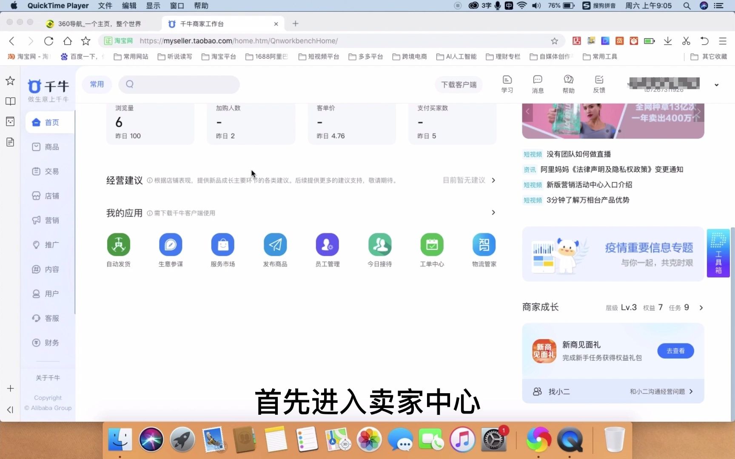Click the banner previous arrow

pos(527,112)
